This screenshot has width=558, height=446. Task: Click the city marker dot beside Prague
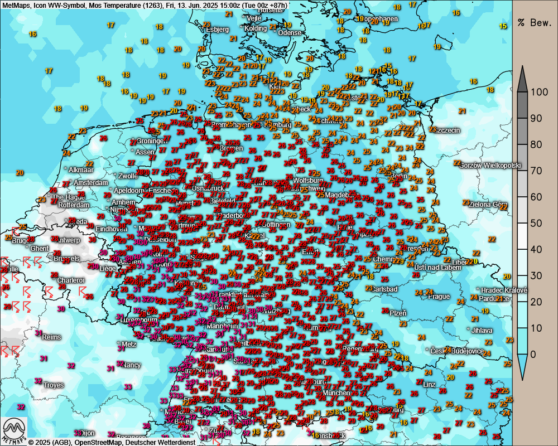coord(425,297)
